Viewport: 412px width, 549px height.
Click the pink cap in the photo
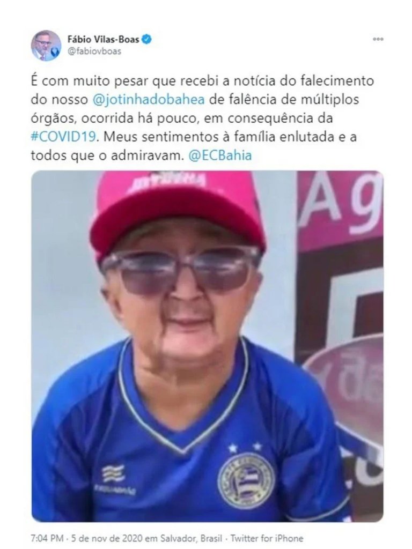(177, 213)
